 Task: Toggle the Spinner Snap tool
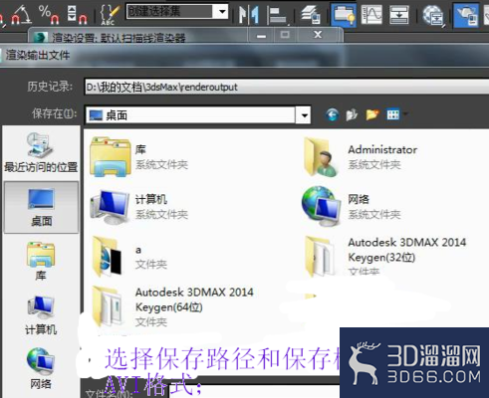click(x=77, y=14)
